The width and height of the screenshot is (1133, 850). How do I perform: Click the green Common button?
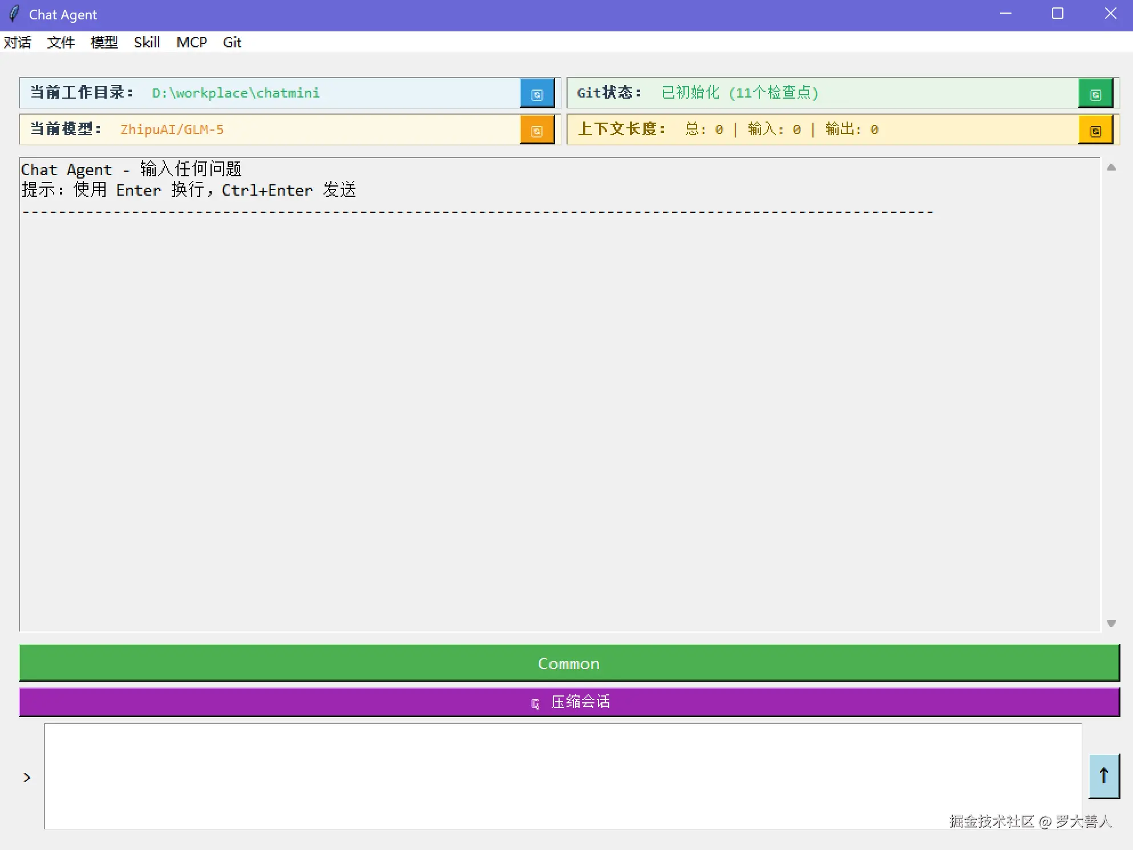[x=569, y=663]
